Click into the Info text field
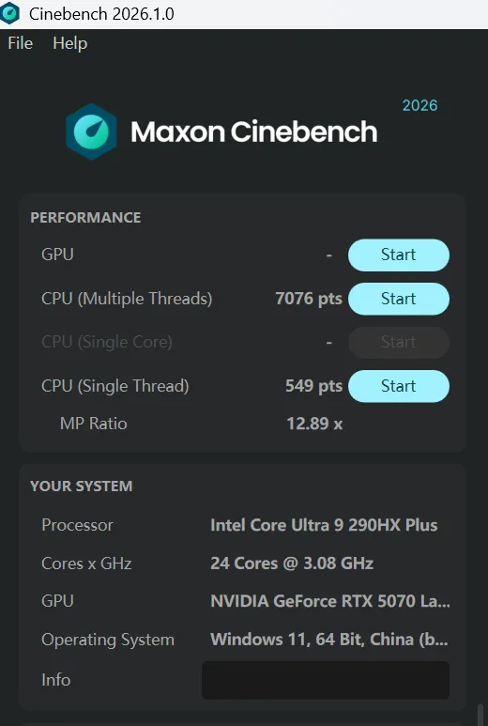This screenshot has height=726, width=488. pyautogui.click(x=326, y=680)
